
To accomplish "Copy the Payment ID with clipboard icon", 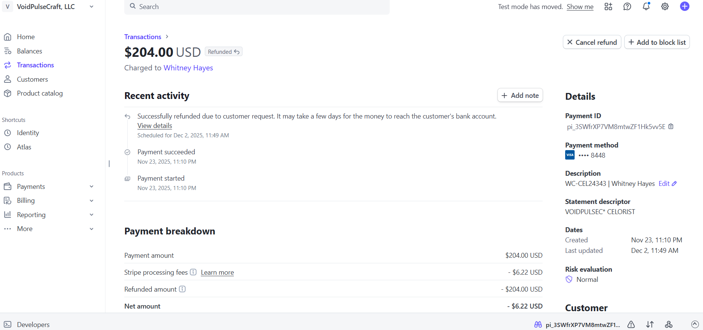I will coord(671,127).
